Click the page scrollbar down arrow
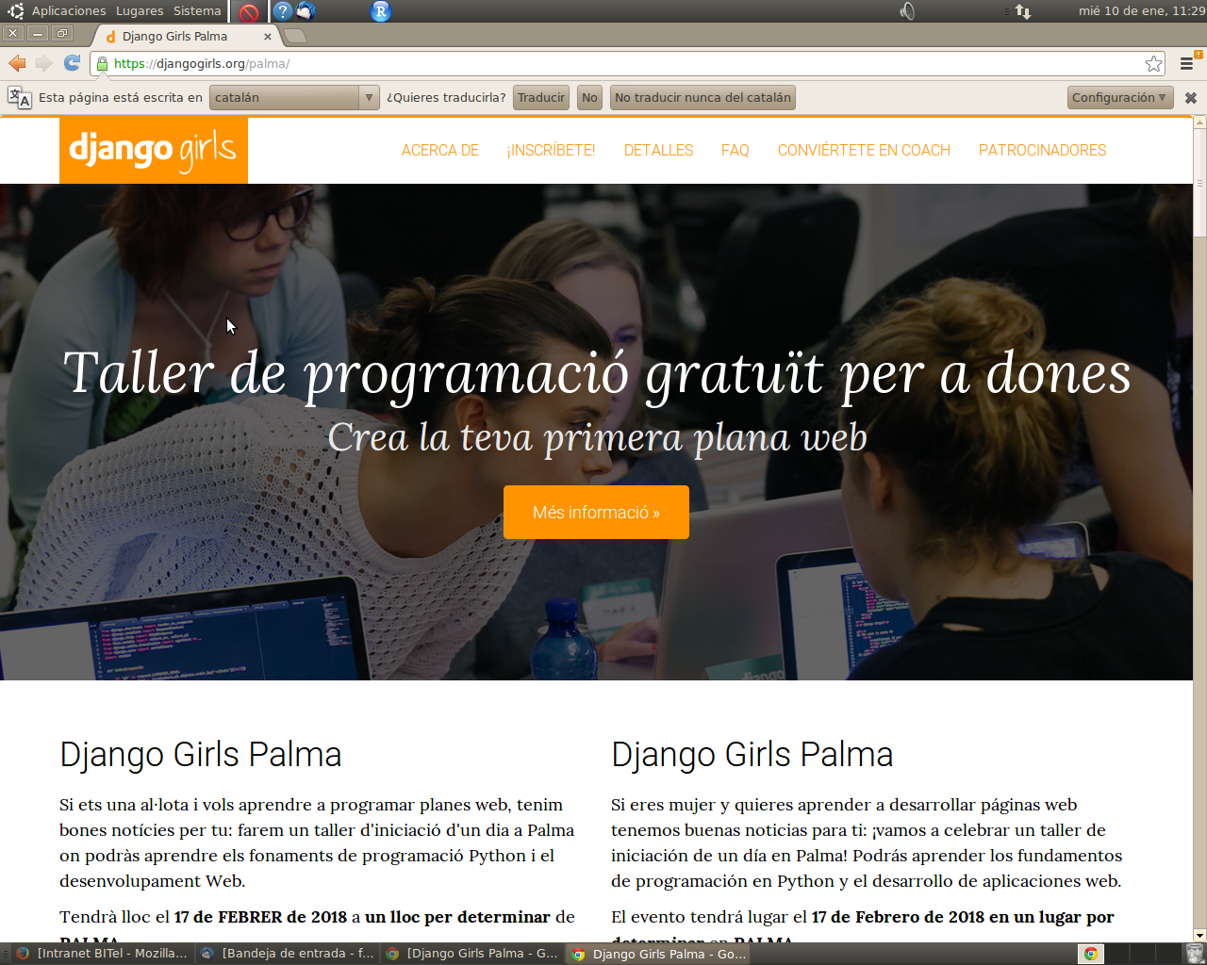1207x965 pixels. click(1199, 936)
